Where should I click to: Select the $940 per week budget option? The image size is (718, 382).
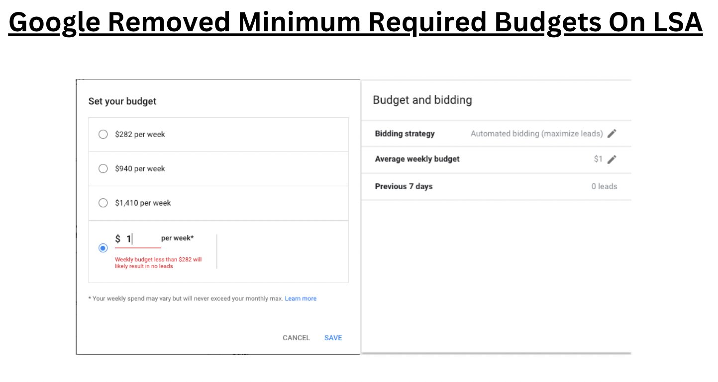pyautogui.click(x=103, y=168)
